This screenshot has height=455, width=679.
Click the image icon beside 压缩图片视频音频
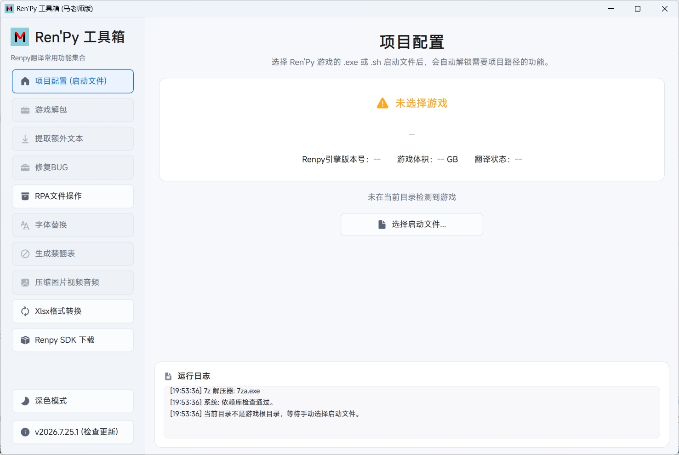tap(25, 282)
